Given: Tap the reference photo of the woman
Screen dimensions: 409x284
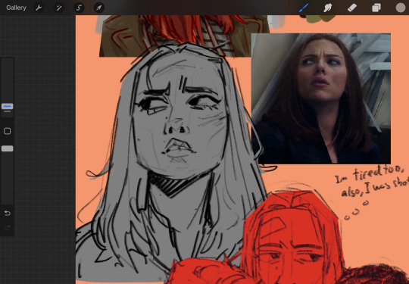Looking at the screenshot, I should tap(321, 98).
